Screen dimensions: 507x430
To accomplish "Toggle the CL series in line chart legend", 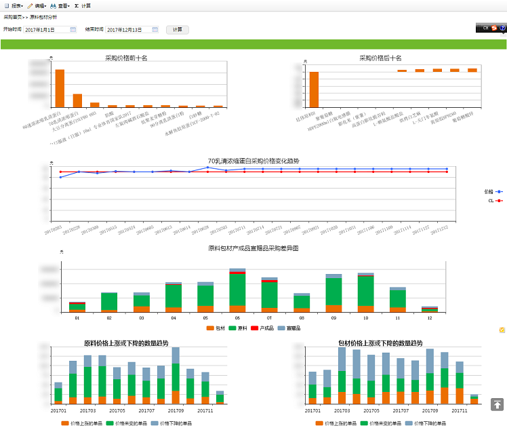I will (494, 201).
